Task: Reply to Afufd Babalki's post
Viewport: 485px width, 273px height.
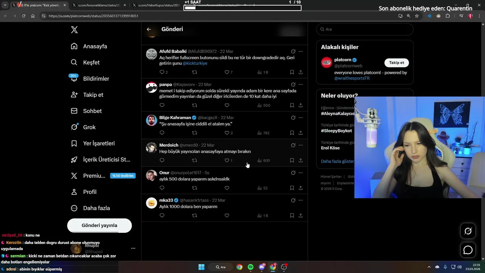Action: [x=162, y=72]
